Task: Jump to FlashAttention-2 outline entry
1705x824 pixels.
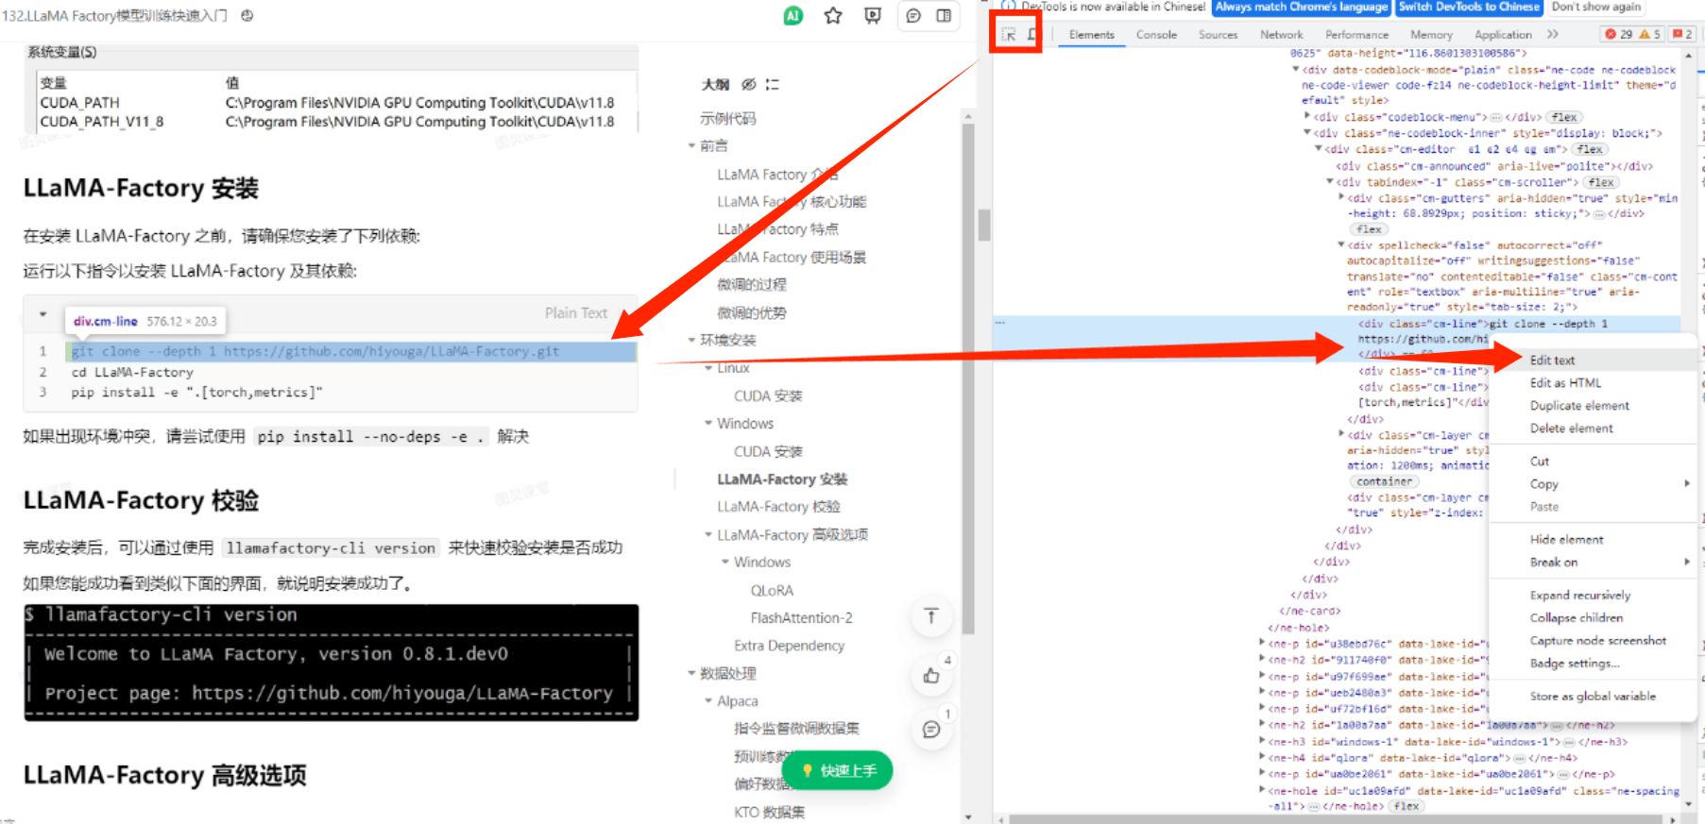Action: pyautogui.click(x=801, y=618)
